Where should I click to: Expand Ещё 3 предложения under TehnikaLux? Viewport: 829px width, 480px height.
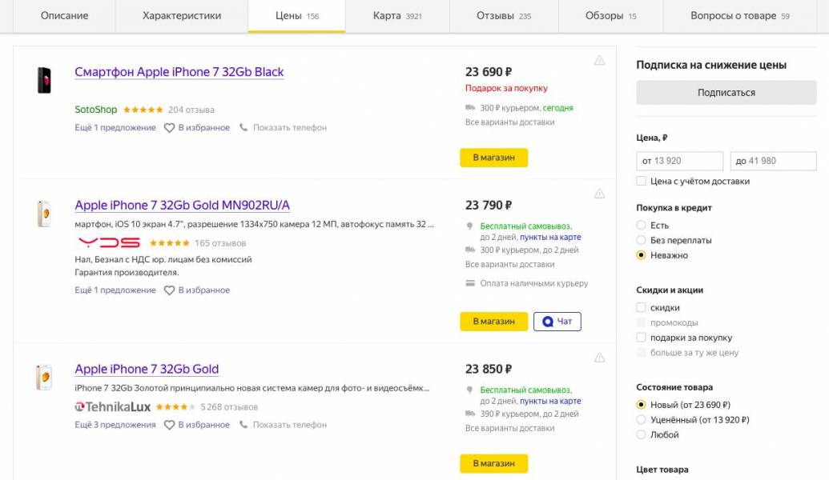click(x=115, y=425)
